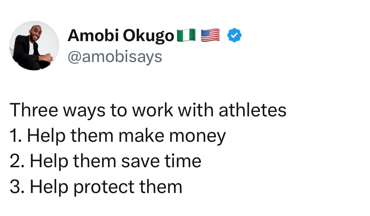
Task: Open the Amobi Okugo display name
Action: (121, 36)
